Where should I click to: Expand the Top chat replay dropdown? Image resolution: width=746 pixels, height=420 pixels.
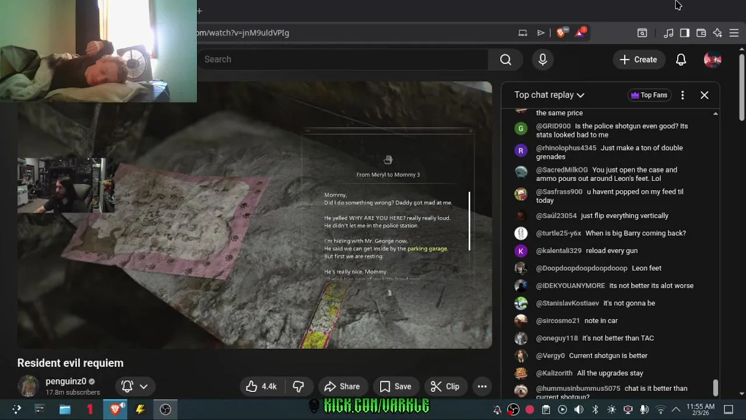point(549,95)
